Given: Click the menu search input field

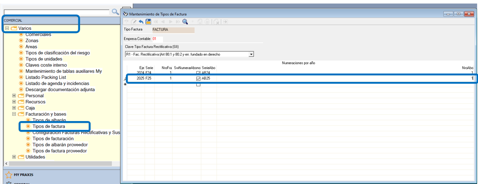Looking at the screenshot, I should pos(56,12).
